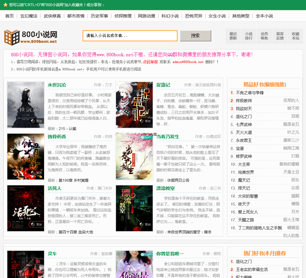Viewport: 306px width, 278px height.
Task: Open latest chapter 休假两日公告
Action: (178, 180)
